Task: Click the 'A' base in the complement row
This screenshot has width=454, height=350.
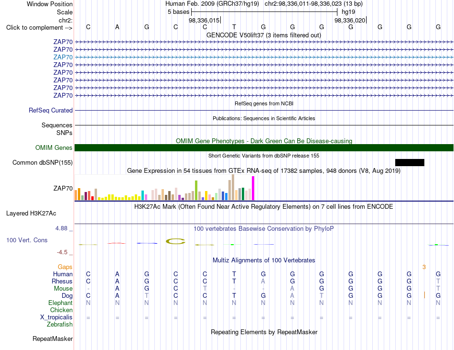Action: click(x=117, y=27)
